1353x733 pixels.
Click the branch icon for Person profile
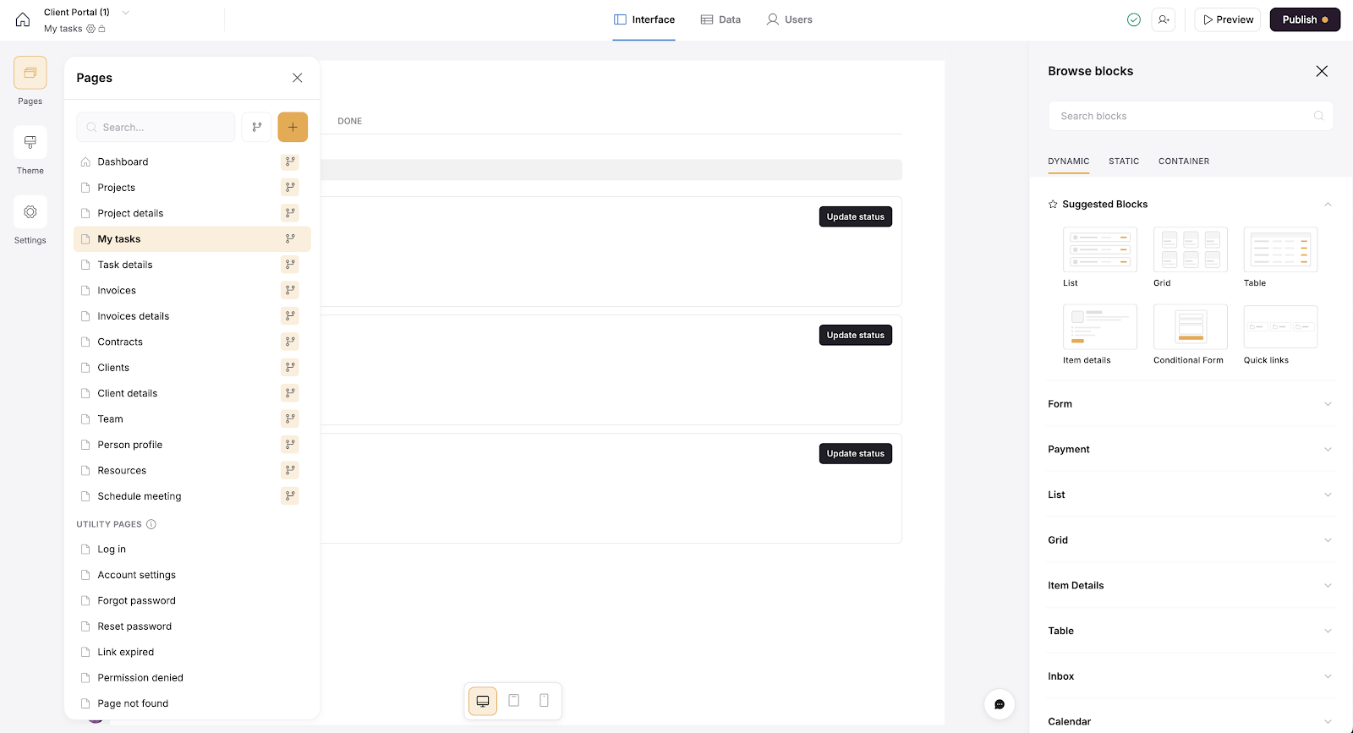tap(290, 445)
